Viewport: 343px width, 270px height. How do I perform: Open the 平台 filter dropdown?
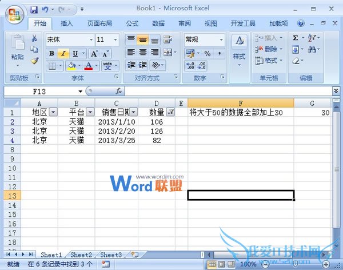tap(90, 112)
